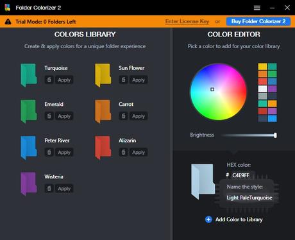Click the Emerald color name
The image size is (295, 240).
click(x=54, y=104)
